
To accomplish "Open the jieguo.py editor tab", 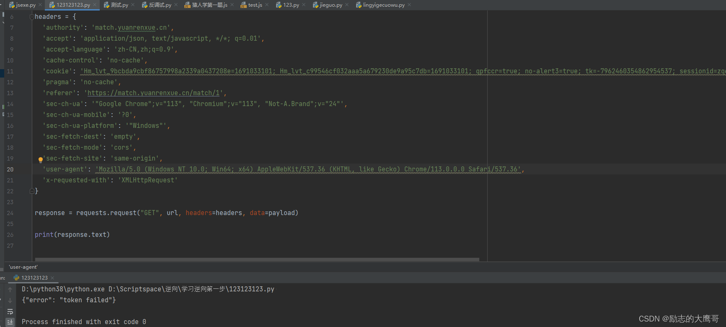I will [x=331, y=5].
